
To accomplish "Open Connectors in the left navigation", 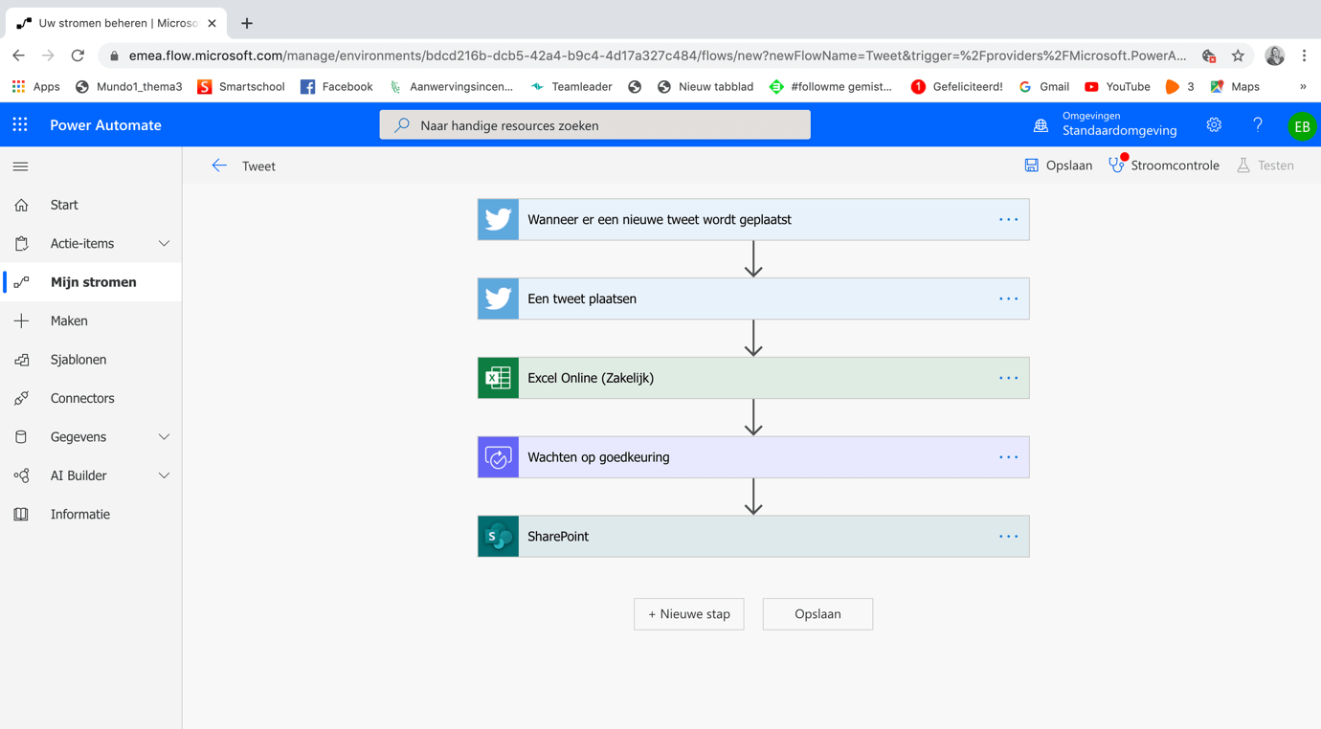I will 91,398.
